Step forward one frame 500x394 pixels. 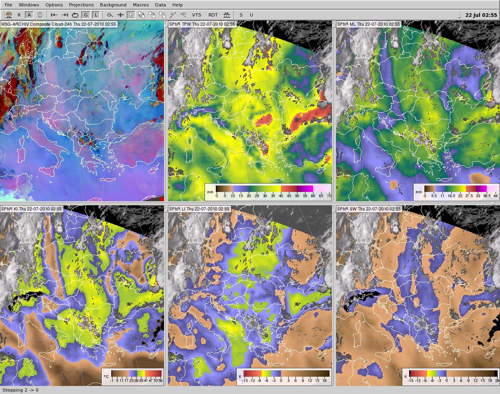tap(64, 15)
